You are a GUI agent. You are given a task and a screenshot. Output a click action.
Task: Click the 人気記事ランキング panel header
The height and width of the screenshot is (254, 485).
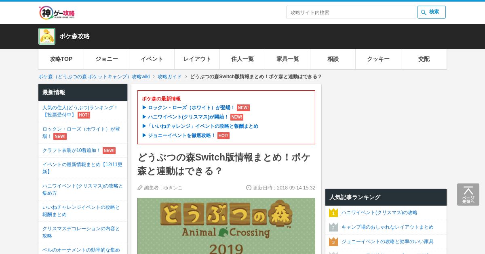point(386,197)
